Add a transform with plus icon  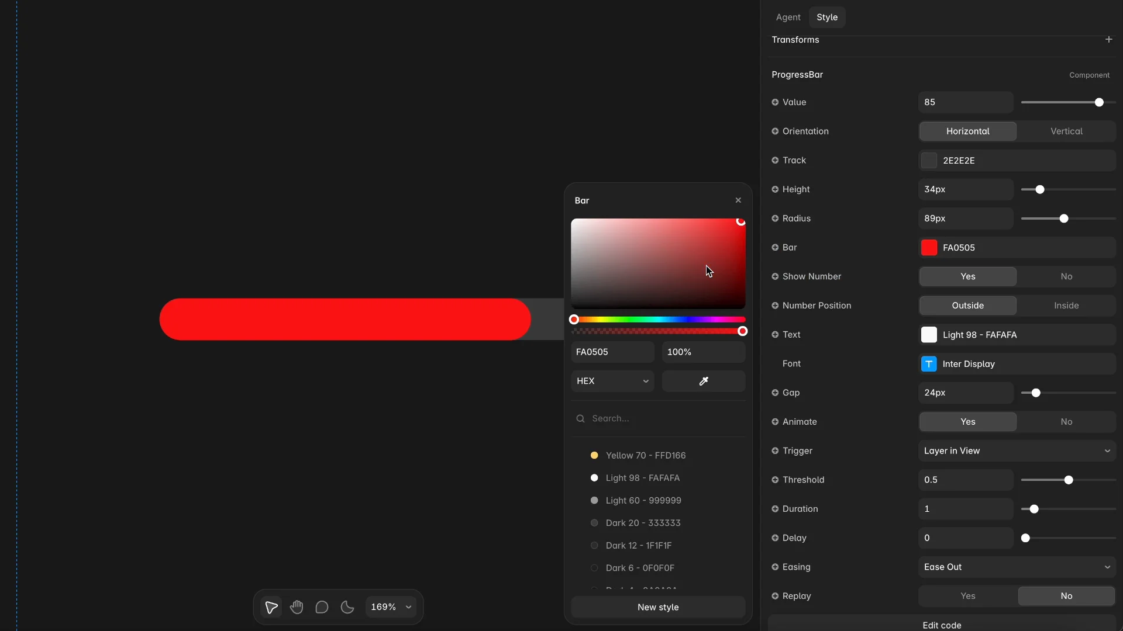pyautogui.click(x=1108, y=40)
